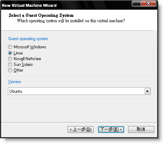Screen dimensions: 164x144
Task: Click the 'Guest operating system' group label
Action: pos(28,39)
